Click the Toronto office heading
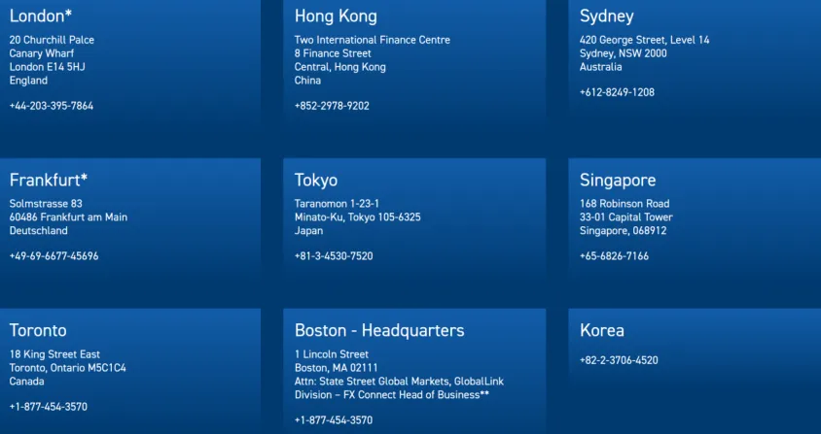The image size is (821, 434). (38, 330)
